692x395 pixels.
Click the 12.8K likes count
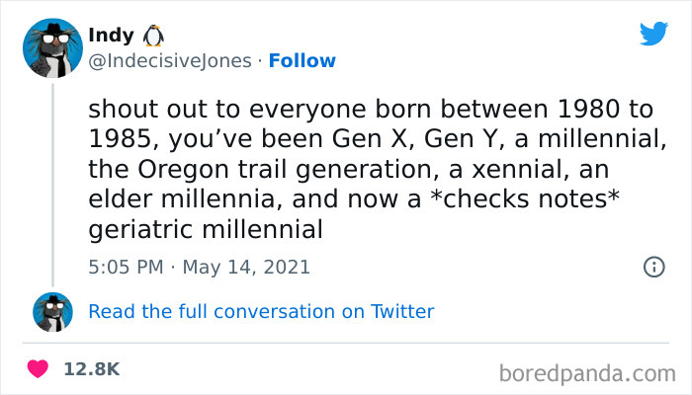tap(91, 368)
